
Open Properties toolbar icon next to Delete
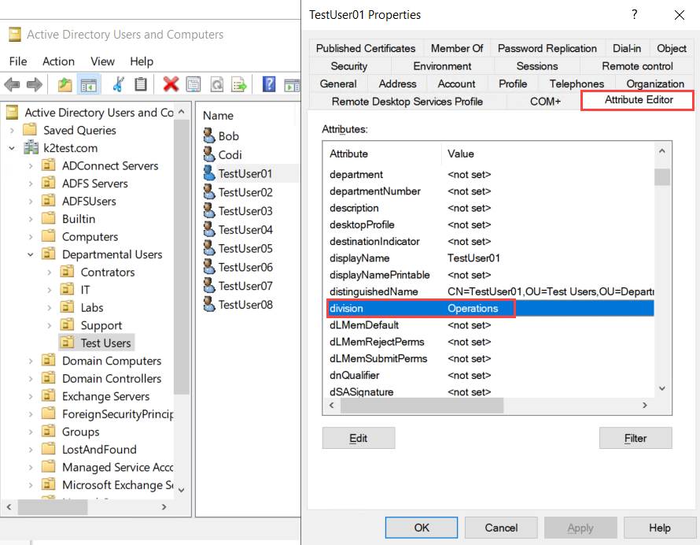(x=193, y=84)
